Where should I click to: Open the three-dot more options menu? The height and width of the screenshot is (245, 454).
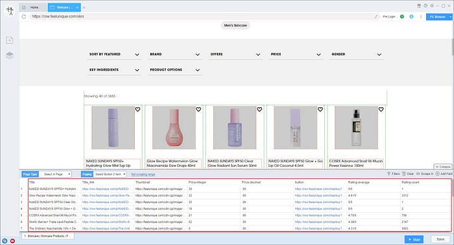click(421, 17)
